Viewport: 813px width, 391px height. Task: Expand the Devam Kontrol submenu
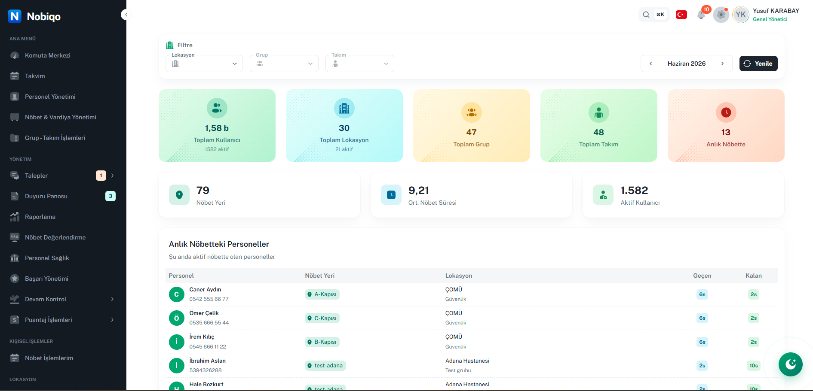click(x=112, y=299)
